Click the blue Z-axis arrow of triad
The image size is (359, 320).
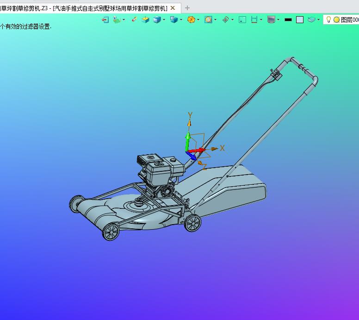pyautogui.click(x=192, y=156)
